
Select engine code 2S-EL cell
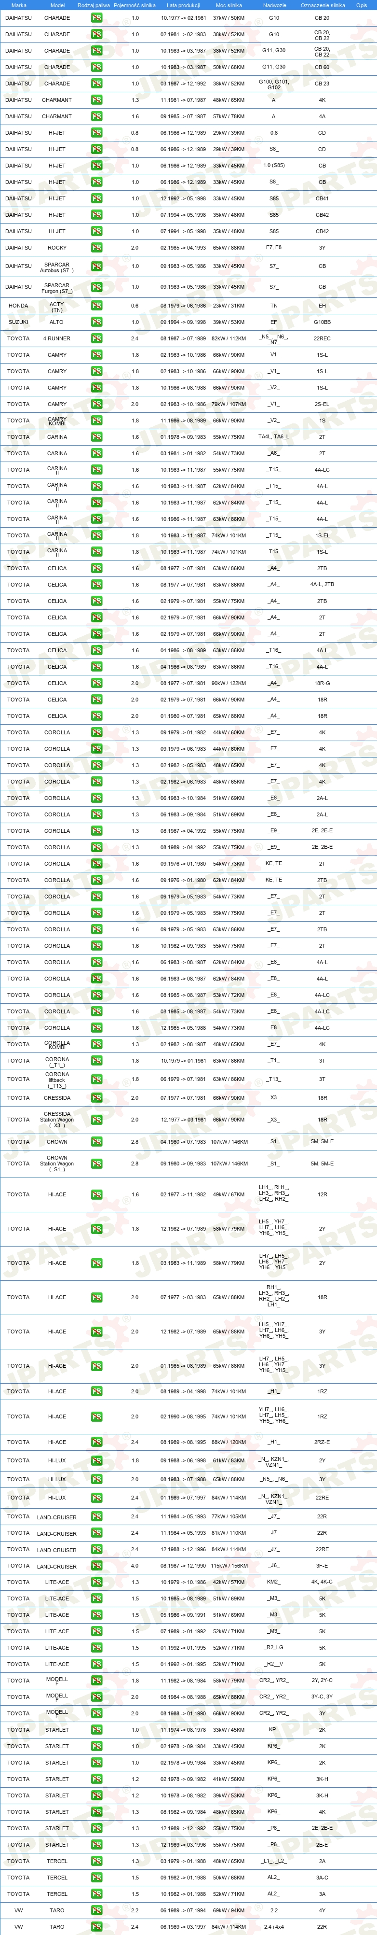click(x=323, y=404)
